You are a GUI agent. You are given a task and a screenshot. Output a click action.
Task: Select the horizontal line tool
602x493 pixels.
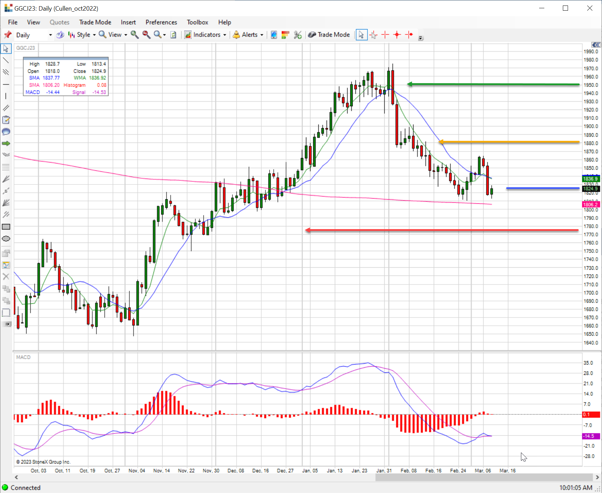pyautogui.click(x=6, y=84)
